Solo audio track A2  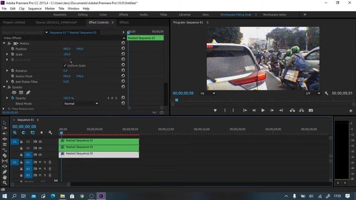(x=45, y=169)
